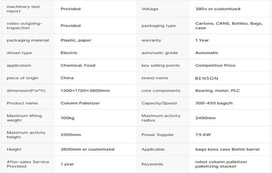
Task: Click the 'China' place of origin value
Action: pos(67,78)
